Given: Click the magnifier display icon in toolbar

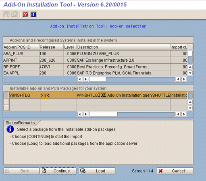Looking at the screenshot, I should 6,15.
